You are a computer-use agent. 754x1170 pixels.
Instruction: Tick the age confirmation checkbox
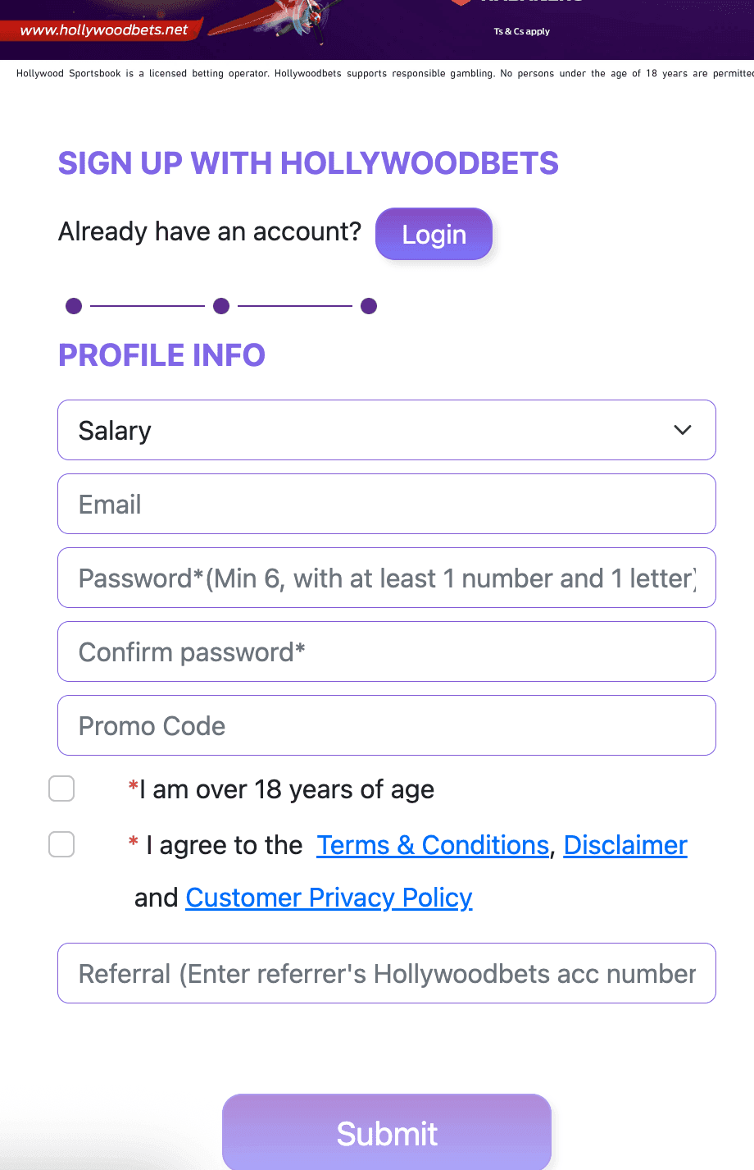[x=61, y=788]
